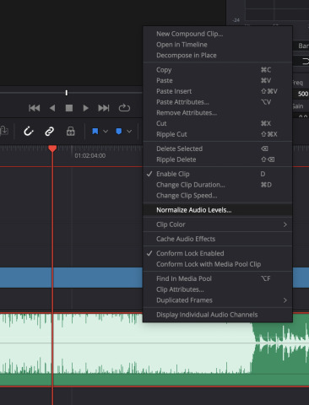
Task: Add blue marker icon
Action: click(119, 132)
